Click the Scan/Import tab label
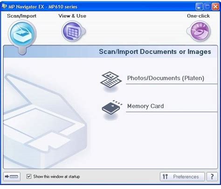Image resolution: width=221 pixels, height=189 pixels. pos(21,16)
